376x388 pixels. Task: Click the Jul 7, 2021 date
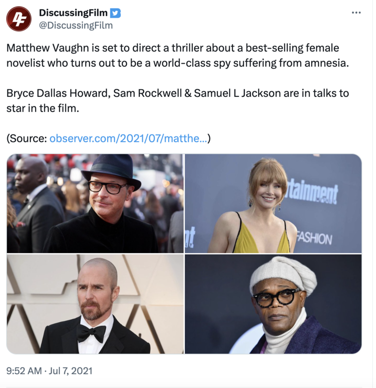pos(70,371)
